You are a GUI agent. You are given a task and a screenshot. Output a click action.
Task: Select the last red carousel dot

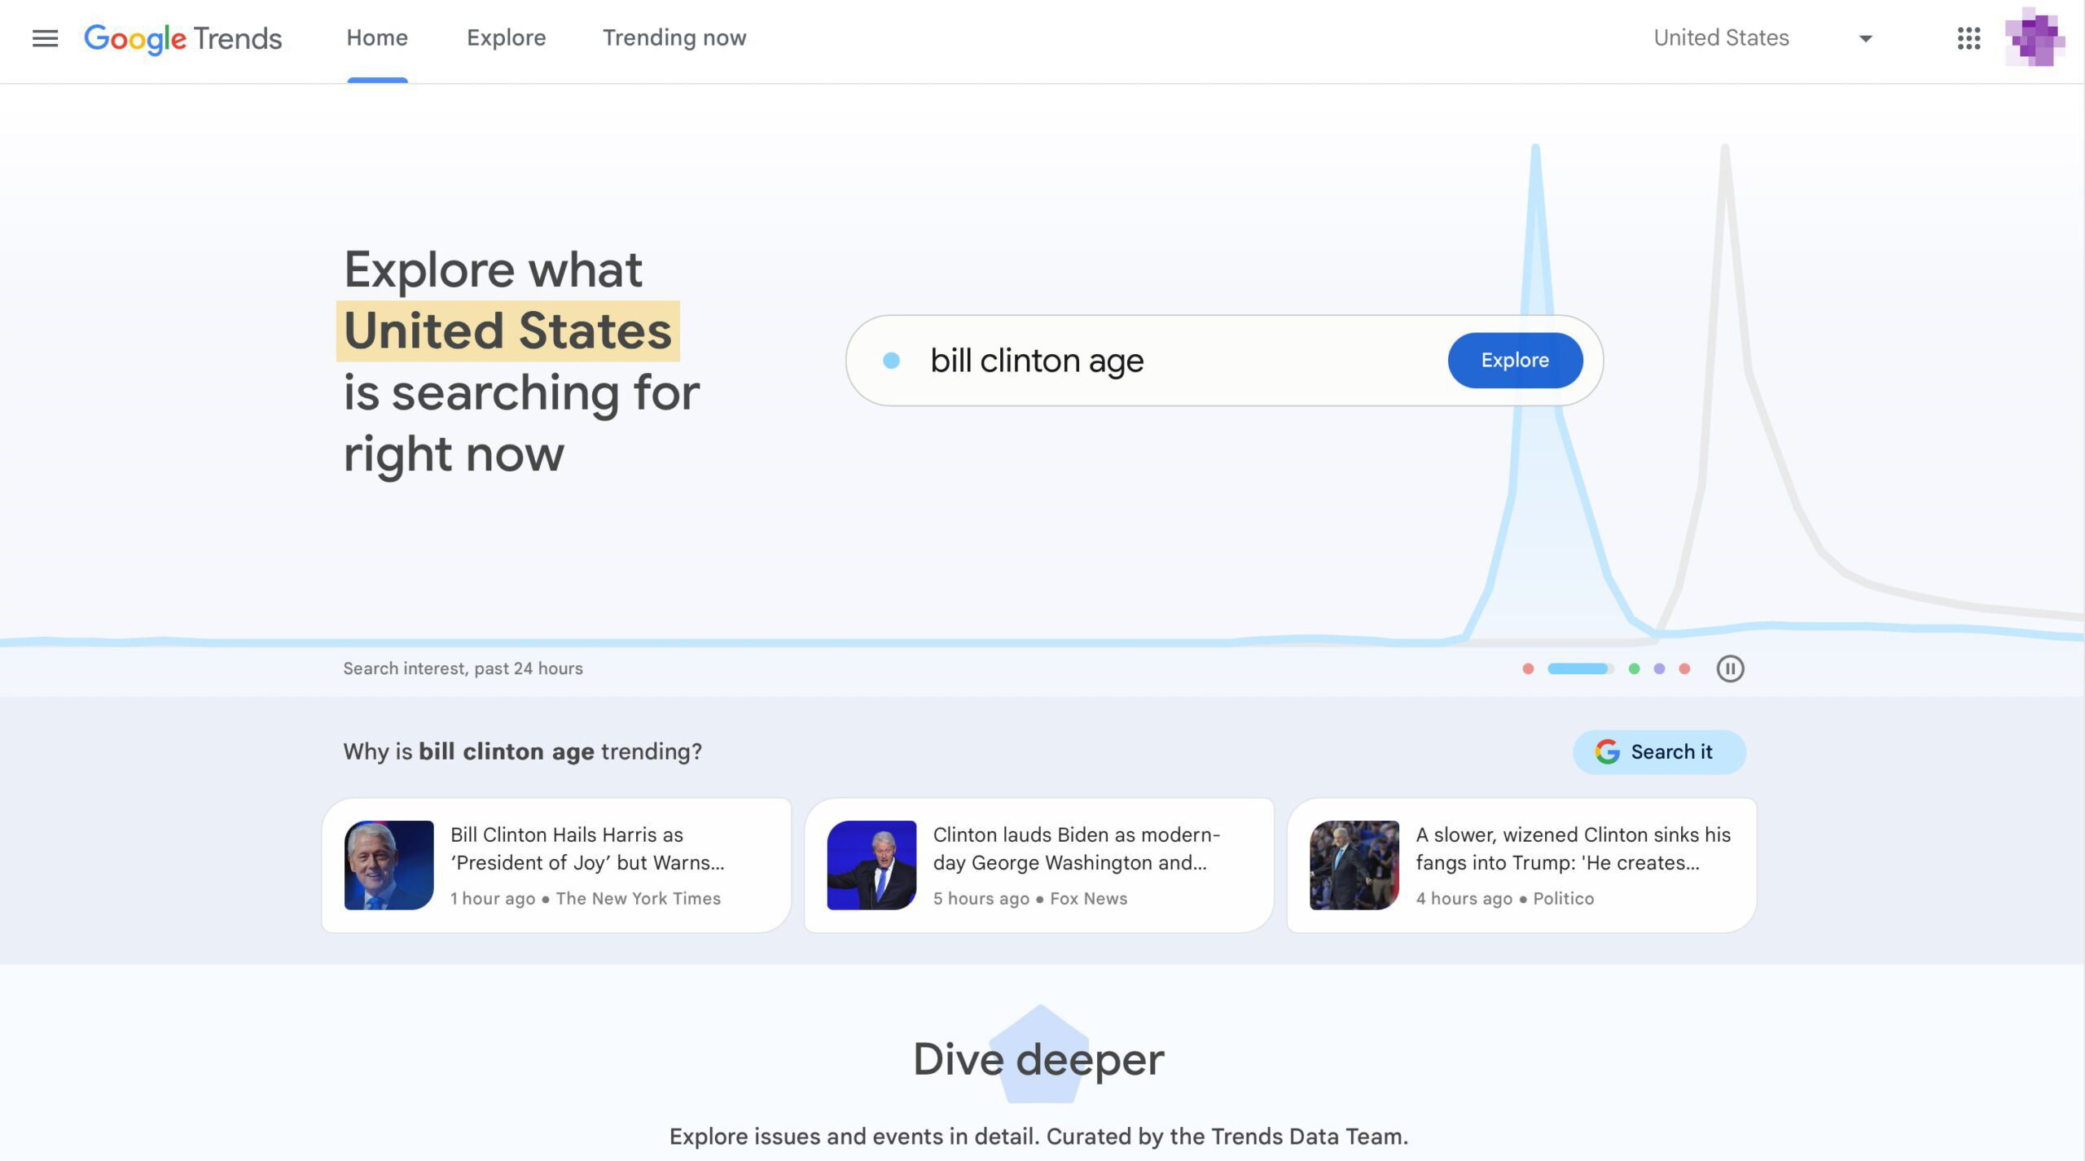click(1684, 668)
